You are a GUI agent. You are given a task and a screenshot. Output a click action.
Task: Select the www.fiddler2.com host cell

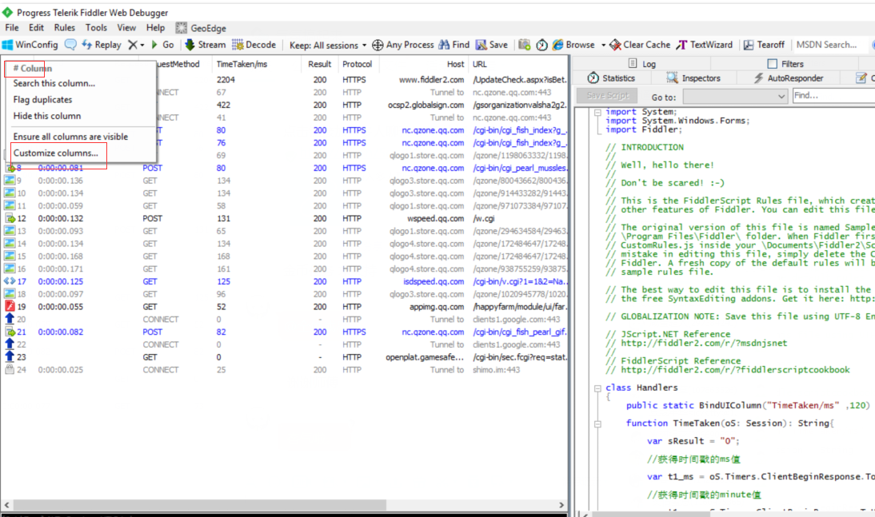coord(431,80)
